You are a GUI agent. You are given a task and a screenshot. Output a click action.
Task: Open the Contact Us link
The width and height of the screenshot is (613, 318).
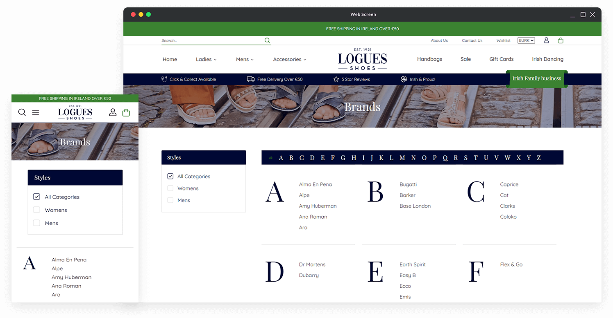click(x=472, y=40)
